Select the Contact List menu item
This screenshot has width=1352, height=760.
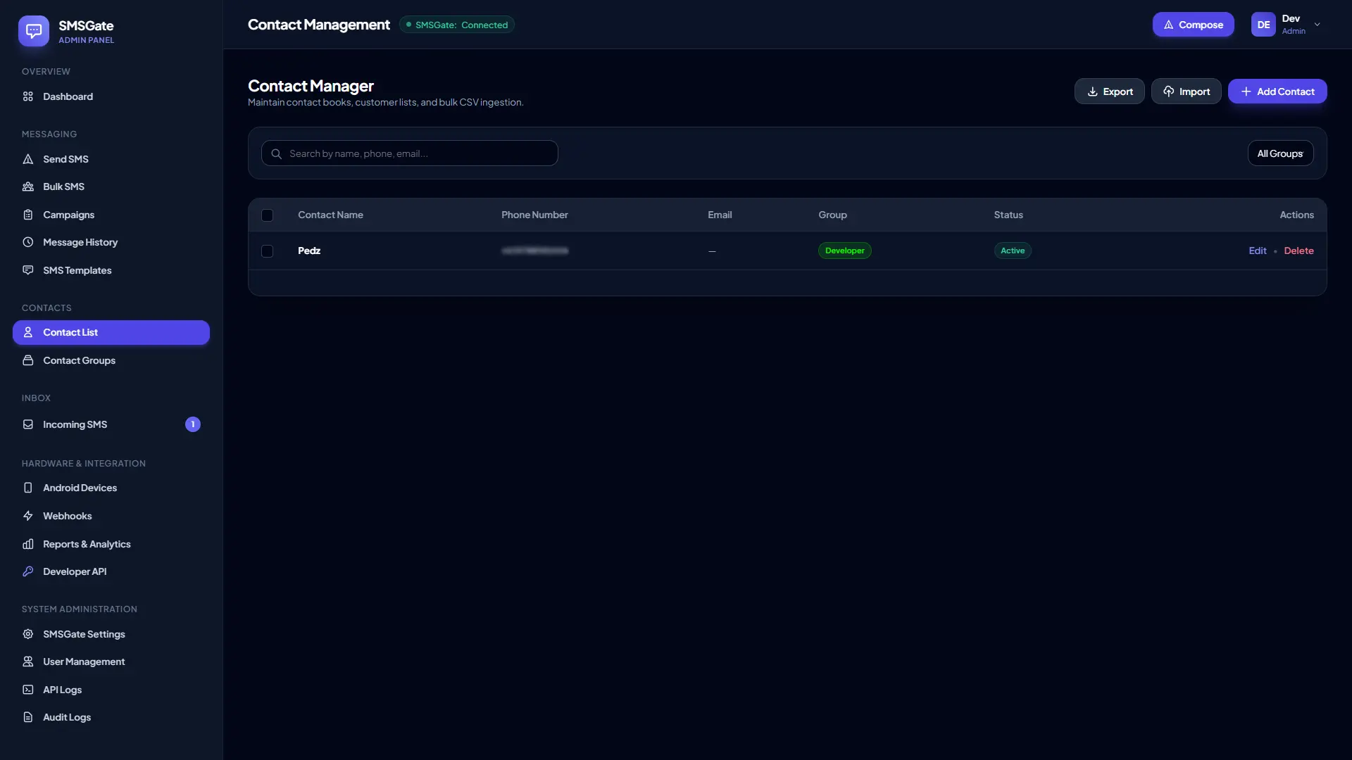tap(111, 332)
